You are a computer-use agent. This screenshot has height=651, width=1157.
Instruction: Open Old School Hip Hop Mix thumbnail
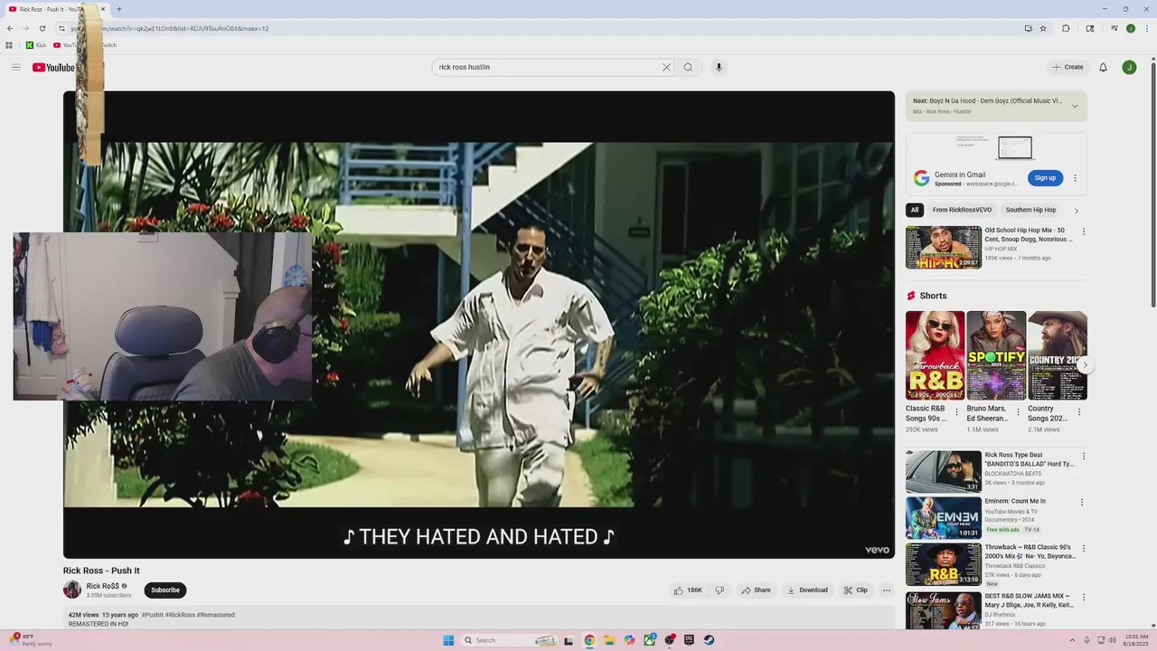(944, 247)
